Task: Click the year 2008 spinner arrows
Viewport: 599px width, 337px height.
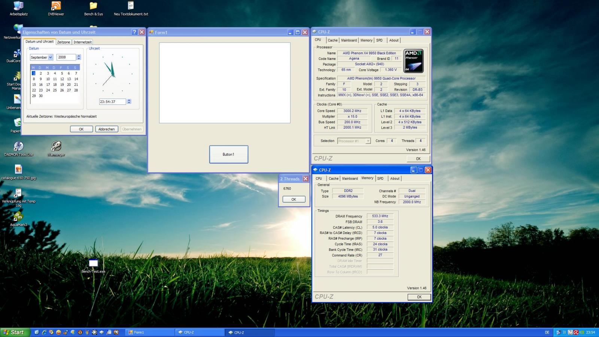Action: [x=79, y=57]
